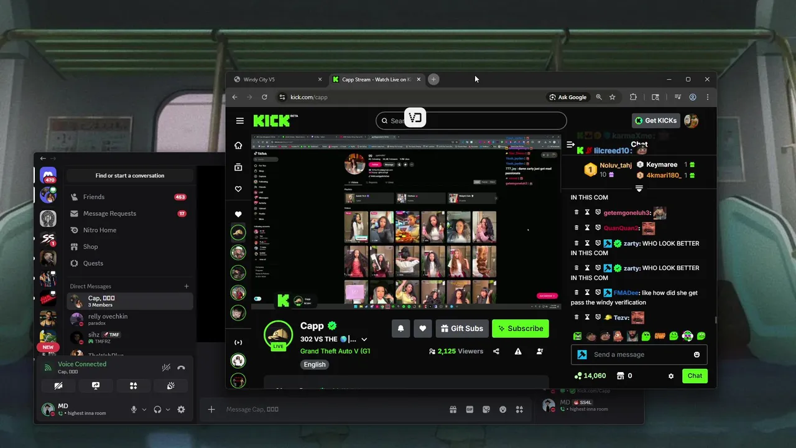Image resolution: width=796 pixels, height=448 pixels.
Task: Send message with Chat button
Action: 695,376
